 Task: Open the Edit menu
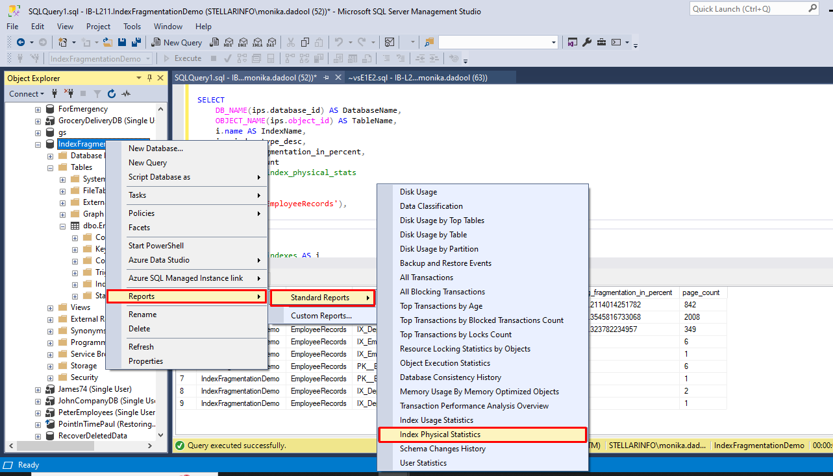[x=38, y=27]
